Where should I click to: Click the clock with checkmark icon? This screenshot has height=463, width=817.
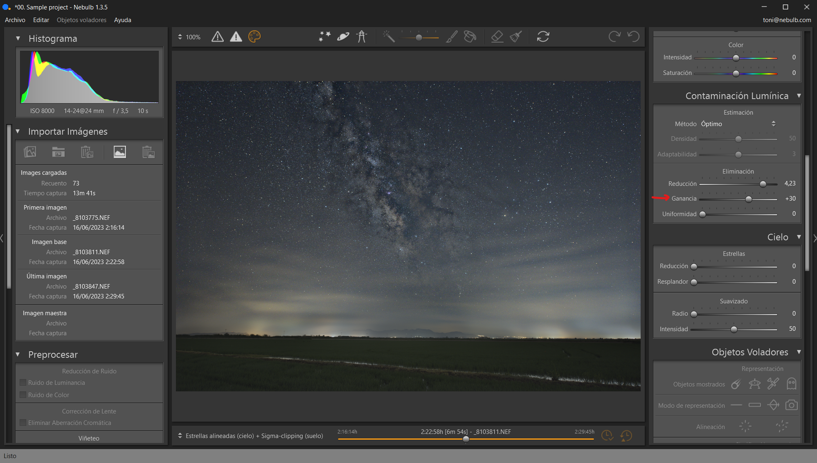tap(607, 436)
